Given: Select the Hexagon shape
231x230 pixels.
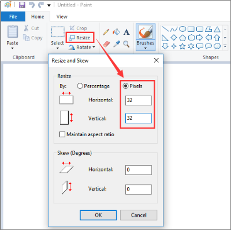Looking at the screenshot, I should (191, 38).
